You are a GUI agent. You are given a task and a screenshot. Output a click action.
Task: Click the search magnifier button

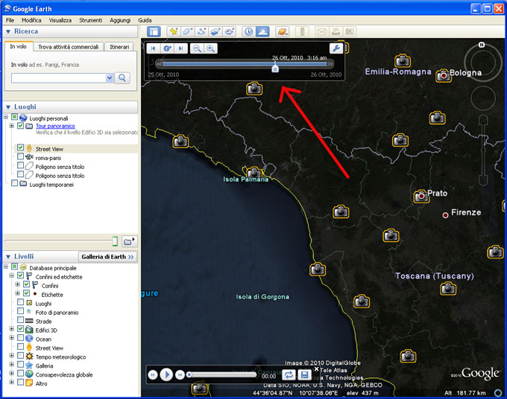(122, 78)
